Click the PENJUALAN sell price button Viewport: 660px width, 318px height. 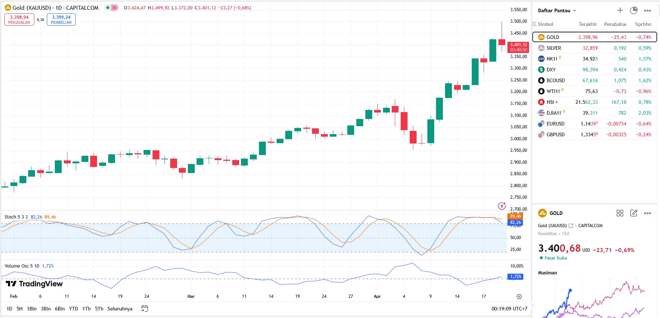[x=19, y=19]
